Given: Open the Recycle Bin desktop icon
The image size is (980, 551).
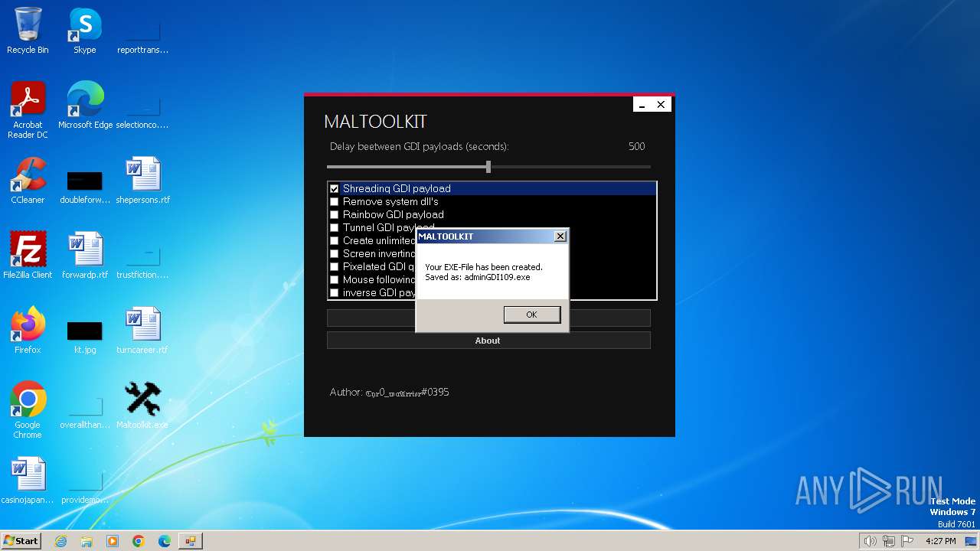Looking at the screenshot, I should point(28,31).
